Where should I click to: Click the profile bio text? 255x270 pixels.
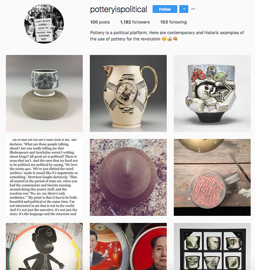click(167, 36)
